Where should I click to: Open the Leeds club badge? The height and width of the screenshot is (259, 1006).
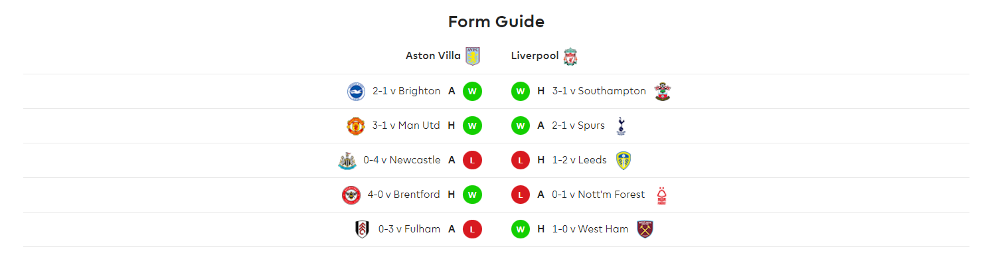pyautogui.click(x=624, y=160)
